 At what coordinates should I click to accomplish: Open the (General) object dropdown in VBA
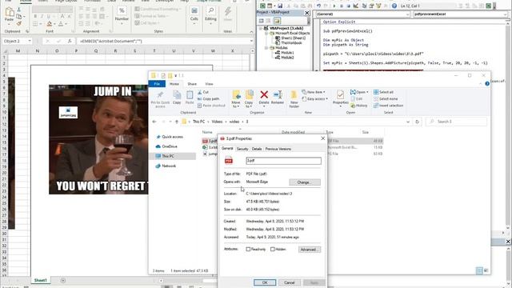(407, 14)
